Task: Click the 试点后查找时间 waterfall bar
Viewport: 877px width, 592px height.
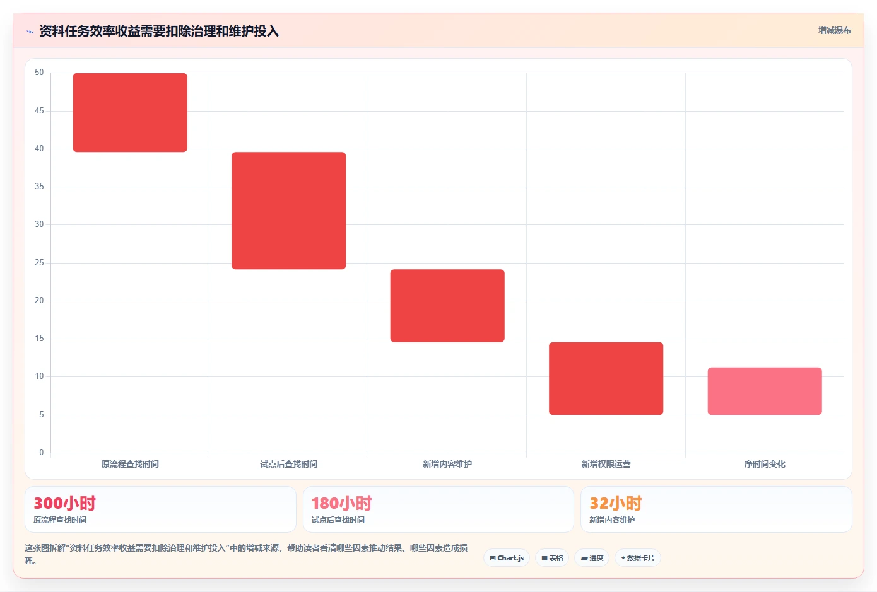Action: 288,211
